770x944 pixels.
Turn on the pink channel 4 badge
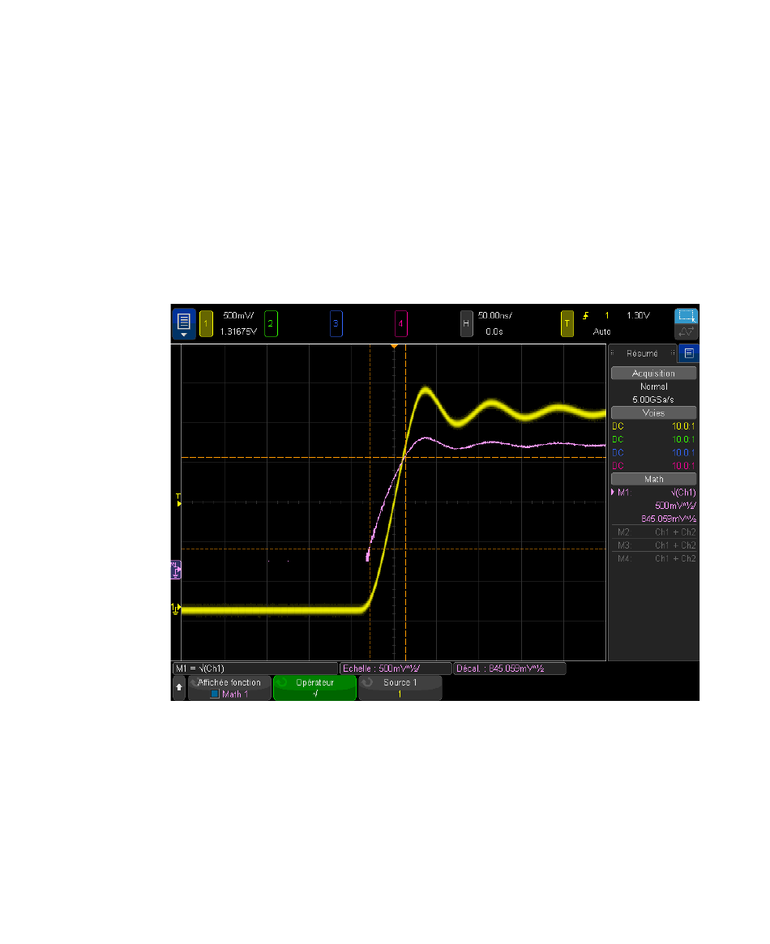(401, 323)
